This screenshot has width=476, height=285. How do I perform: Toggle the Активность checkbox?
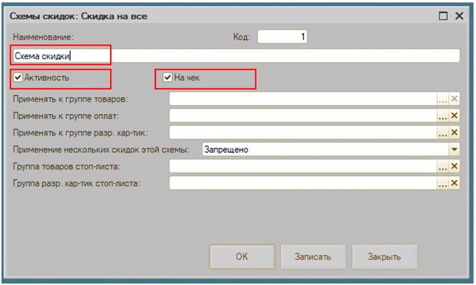click(18, 77)
